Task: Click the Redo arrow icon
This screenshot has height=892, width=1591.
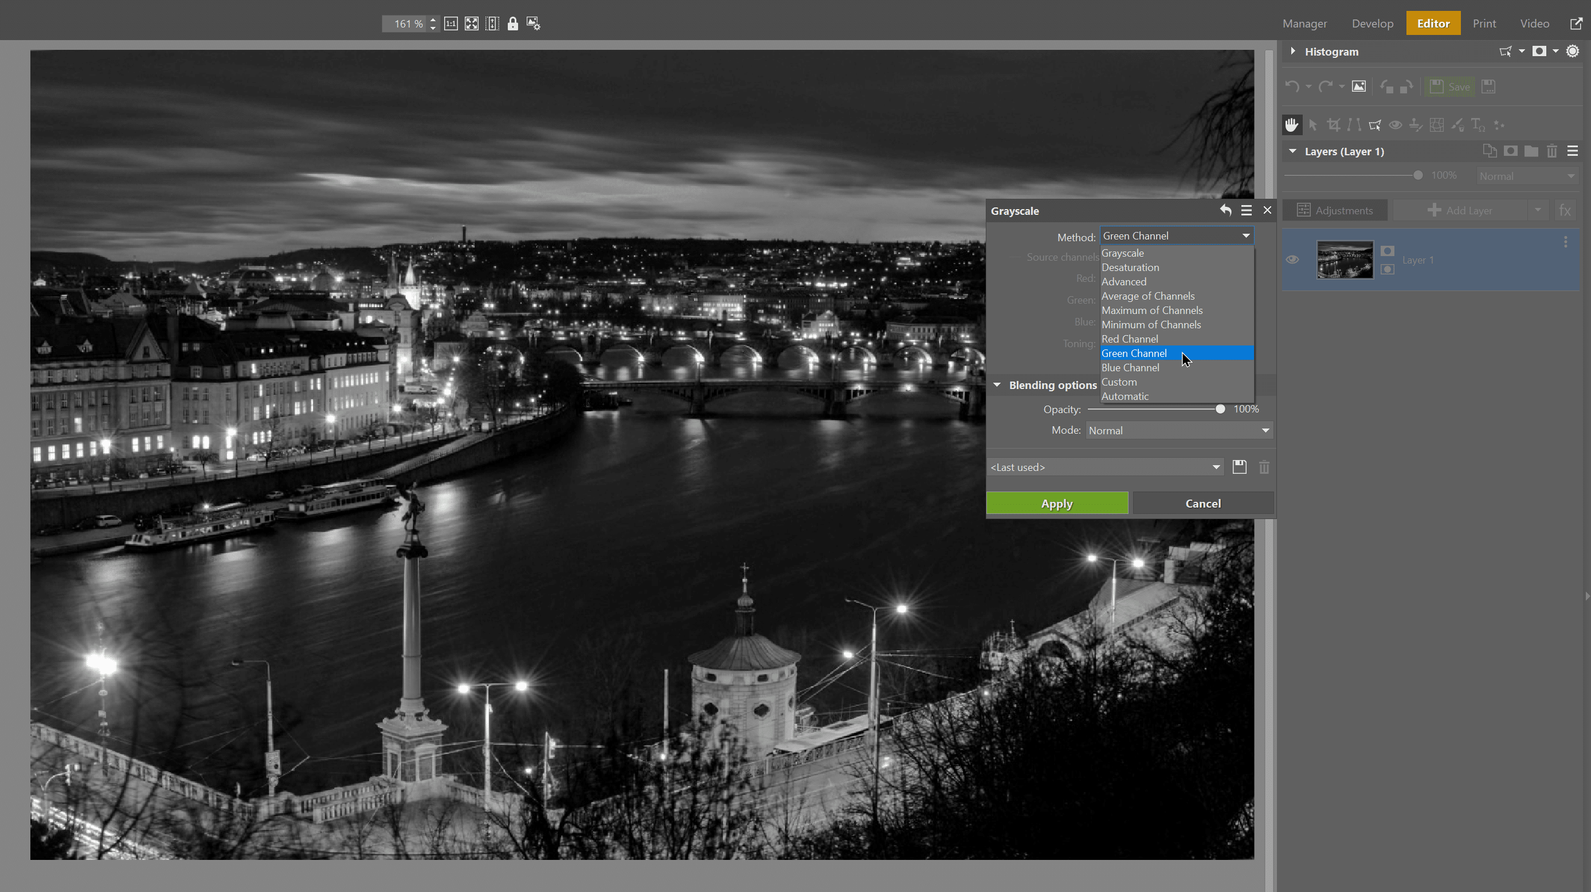Action: click(1325, 87)
